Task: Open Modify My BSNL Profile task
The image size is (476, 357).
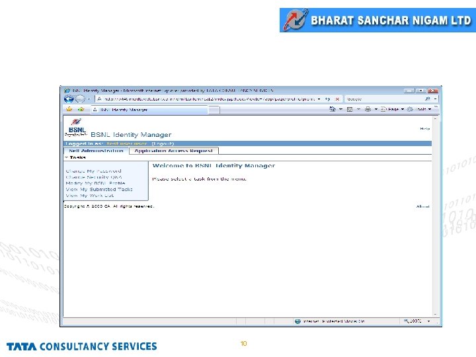Action: pos(95,183)
